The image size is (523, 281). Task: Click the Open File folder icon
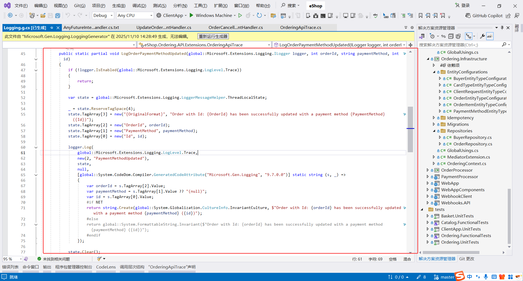tap(43, 16)
